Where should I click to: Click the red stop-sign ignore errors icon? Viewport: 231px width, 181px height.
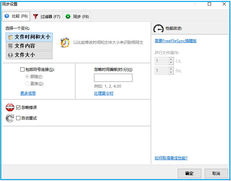coord(10,107)
